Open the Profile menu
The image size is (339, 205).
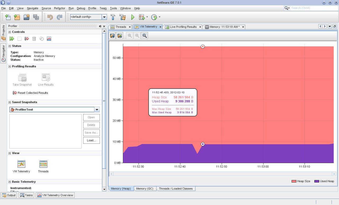tap(92, 8)
